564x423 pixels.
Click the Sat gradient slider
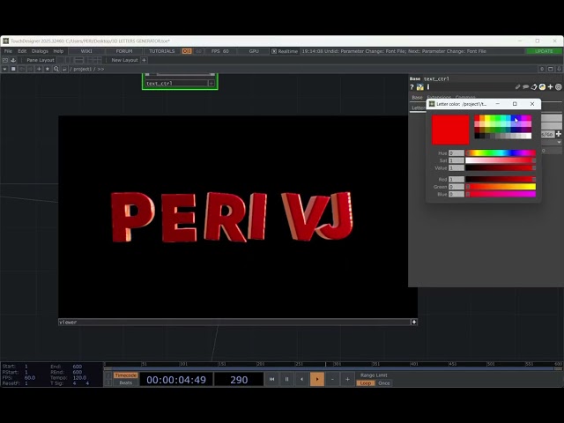(501, 160)
